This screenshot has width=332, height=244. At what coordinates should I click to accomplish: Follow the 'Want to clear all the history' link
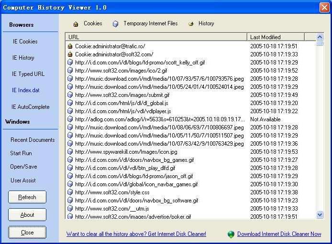pyautogui.click(x=136, y=234)
